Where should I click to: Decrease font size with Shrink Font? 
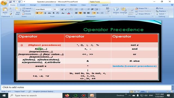click(66, 9)
